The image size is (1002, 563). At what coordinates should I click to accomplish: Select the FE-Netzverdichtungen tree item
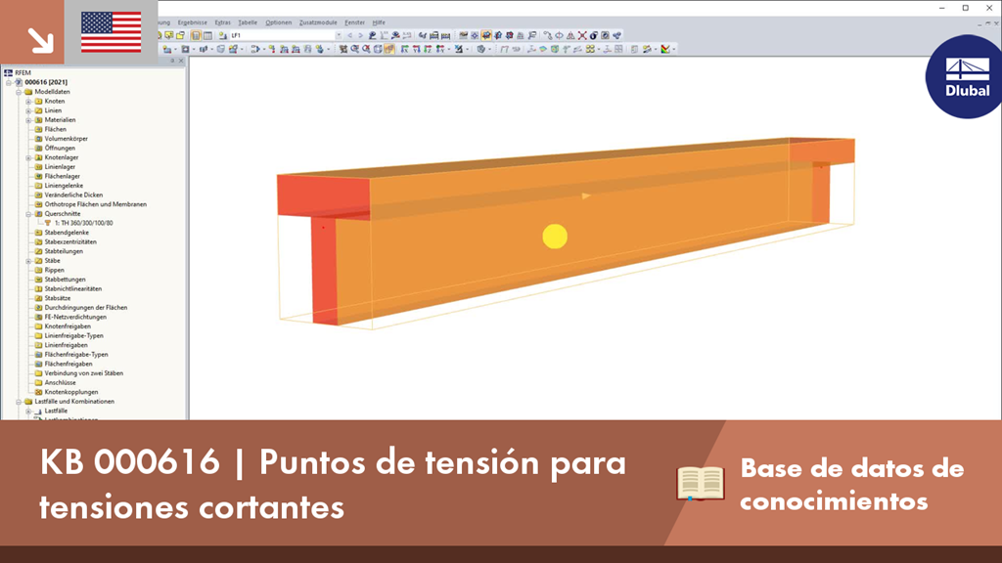(x=75, y=318)
